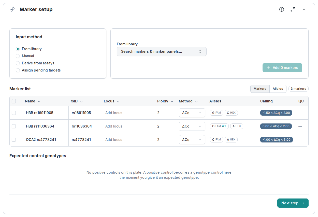318x217 pixels.
Task: Click the Add 0 markers button
Action: (x=282, y=68)
